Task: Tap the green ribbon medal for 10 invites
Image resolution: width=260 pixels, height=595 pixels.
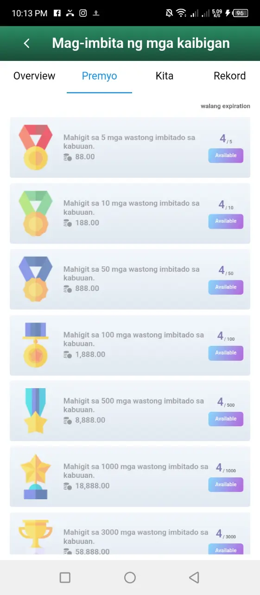Action: 36,213
